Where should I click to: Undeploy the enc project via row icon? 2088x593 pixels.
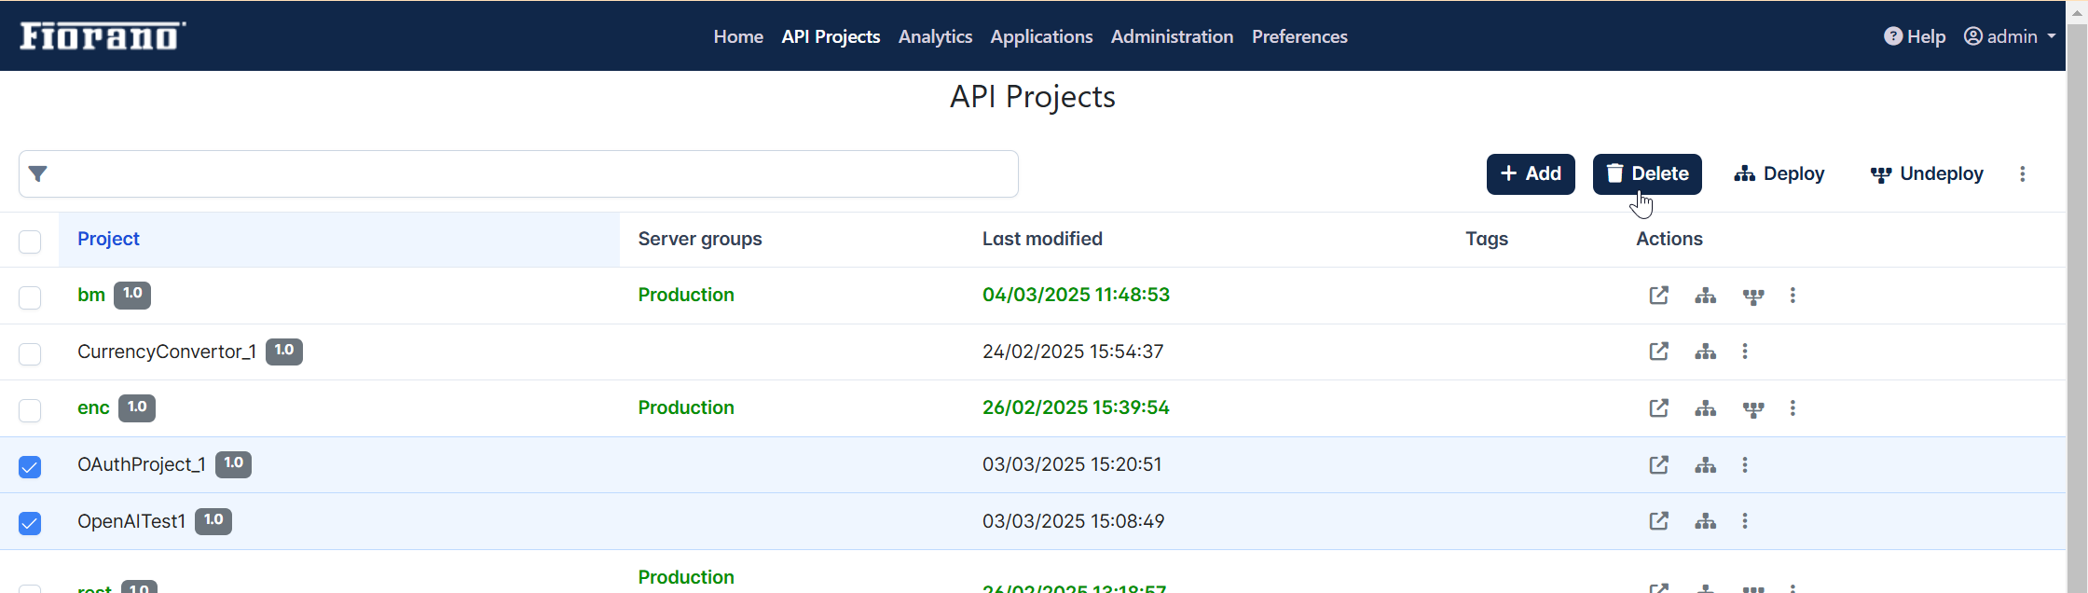1753,409
